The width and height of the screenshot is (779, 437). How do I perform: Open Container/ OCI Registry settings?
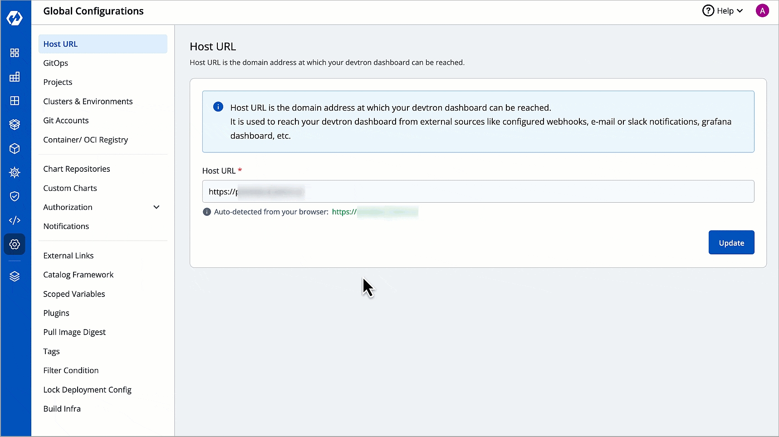click(x=86, y=140)
